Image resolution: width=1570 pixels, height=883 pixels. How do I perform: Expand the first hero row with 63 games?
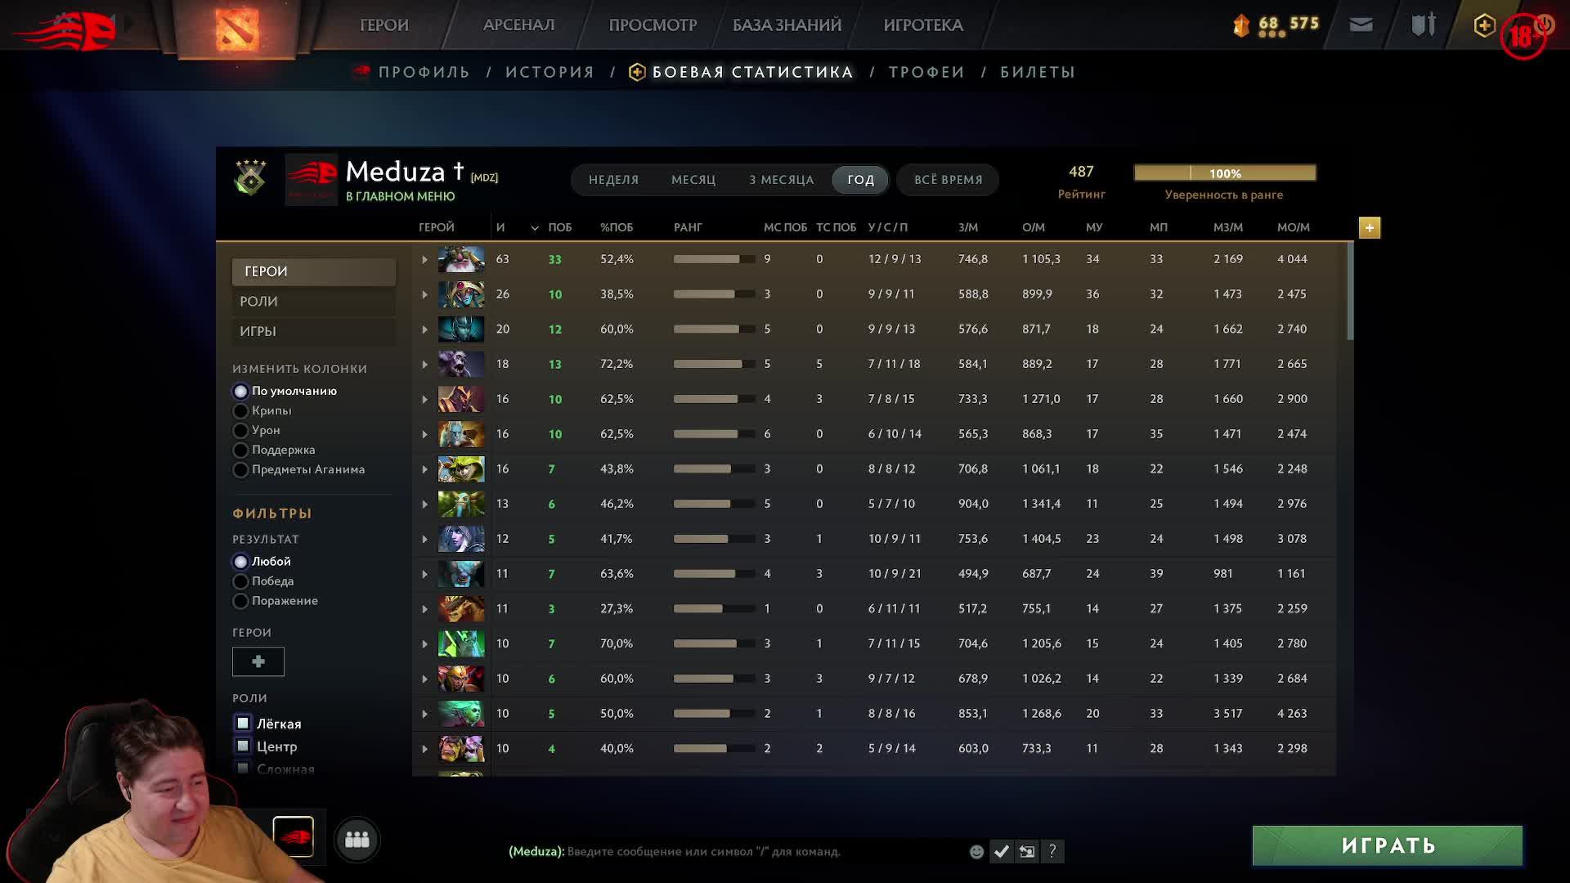click(424, 260)
